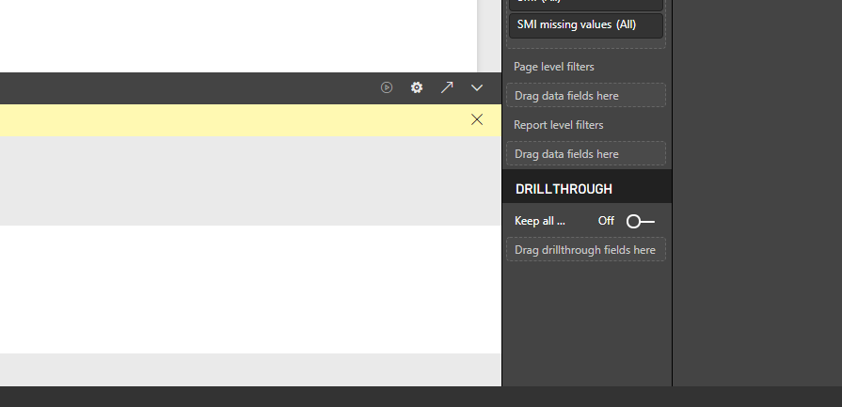Select the SMI missing values (All) filter
Image resolution: width=842 pixels, height=407 pixels.
coord(586,25)
